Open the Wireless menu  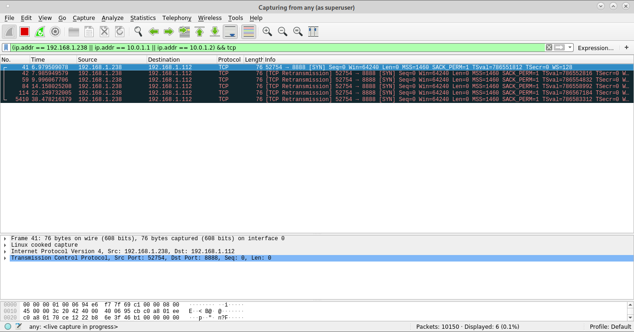coord(210,18)
